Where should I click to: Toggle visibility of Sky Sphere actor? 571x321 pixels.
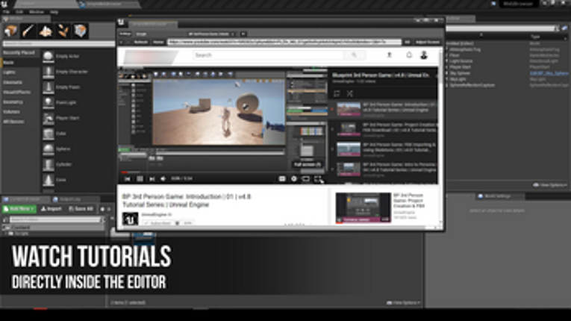[447, 73]
